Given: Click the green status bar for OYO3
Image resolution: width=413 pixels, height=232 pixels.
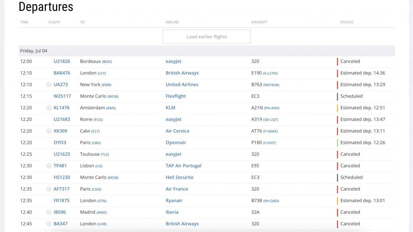Looking at the screenshot, I should tap(338, 143).
